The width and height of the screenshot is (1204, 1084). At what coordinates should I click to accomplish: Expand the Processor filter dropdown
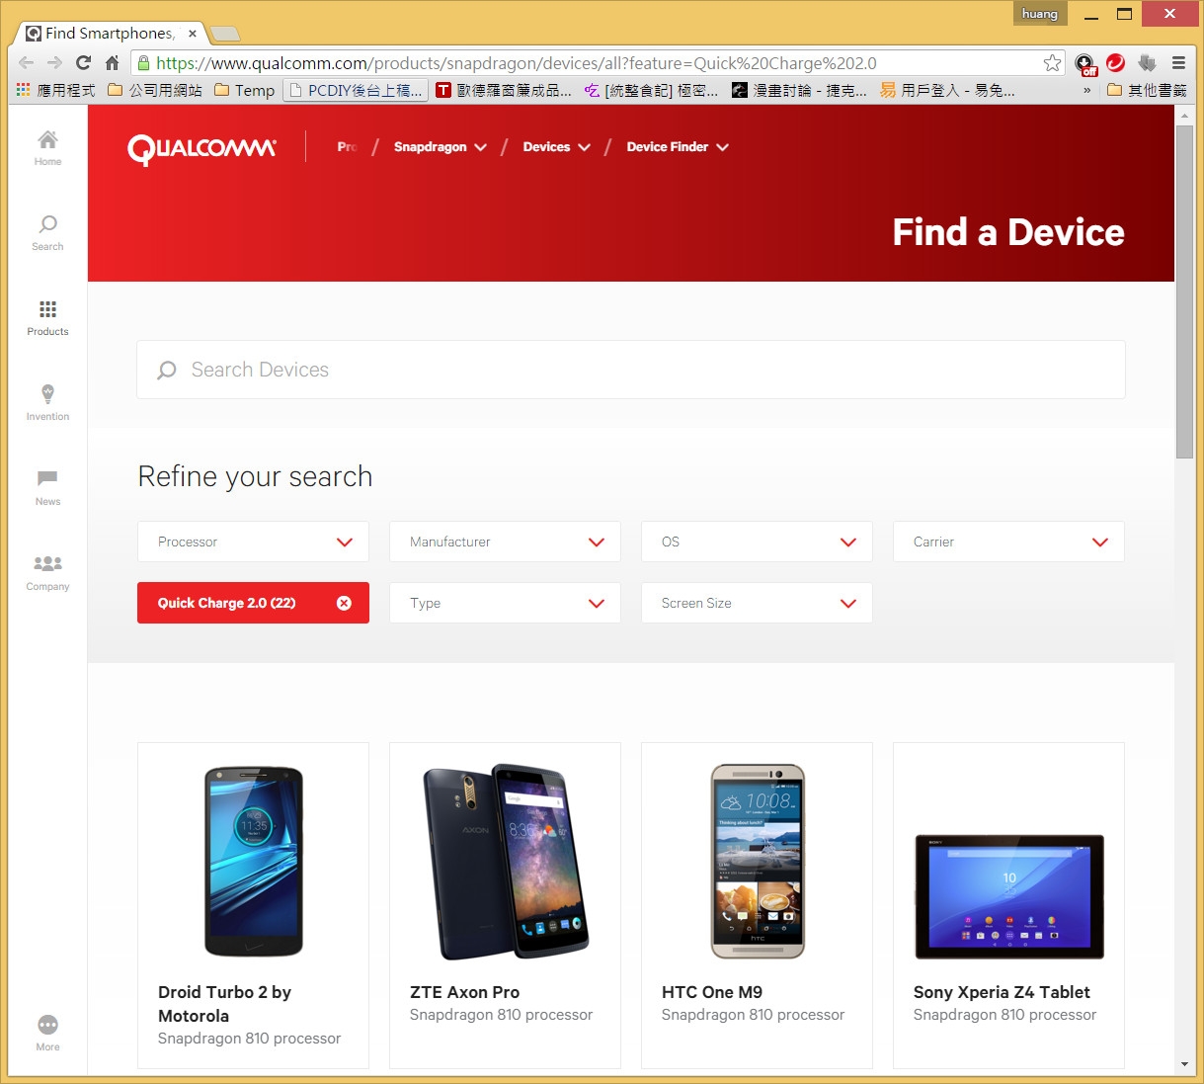pos(253,542)
